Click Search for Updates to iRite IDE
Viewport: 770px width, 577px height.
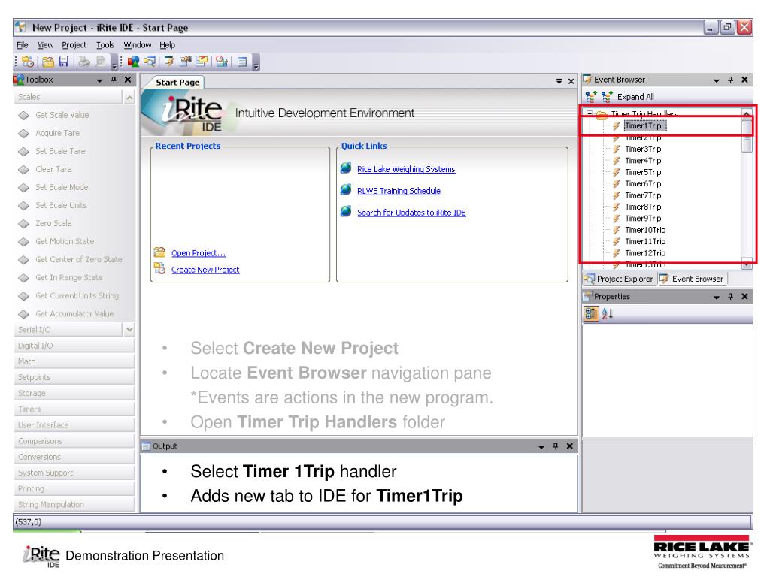[411, 213]
